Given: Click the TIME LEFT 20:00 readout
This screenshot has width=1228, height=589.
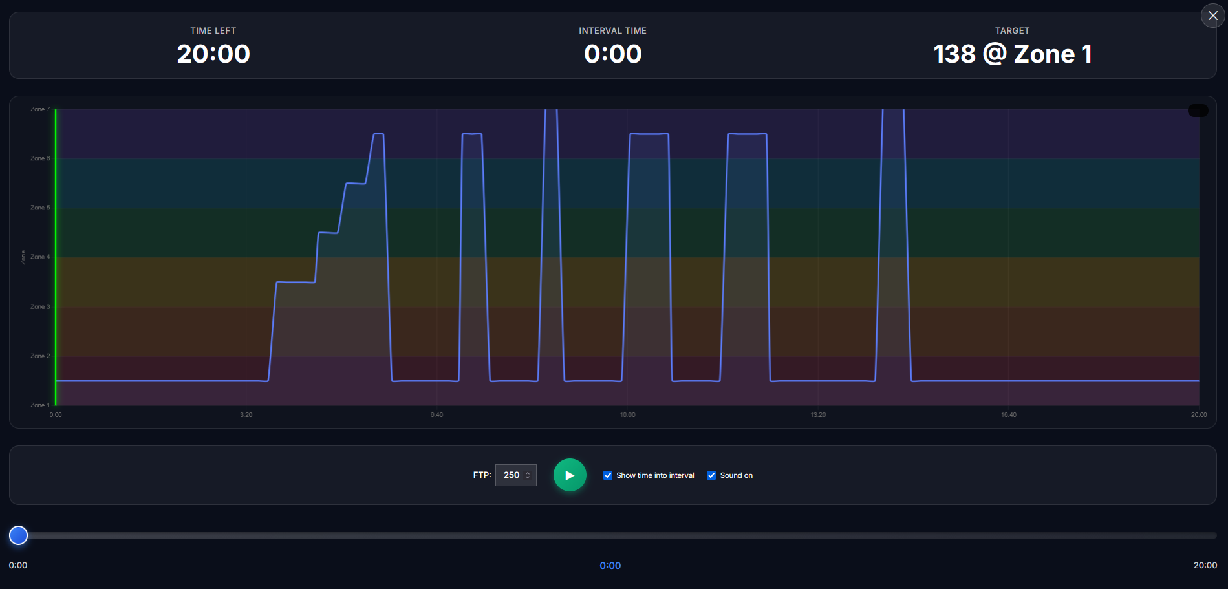Looking at the screenshot, I should tap(213, 54).
